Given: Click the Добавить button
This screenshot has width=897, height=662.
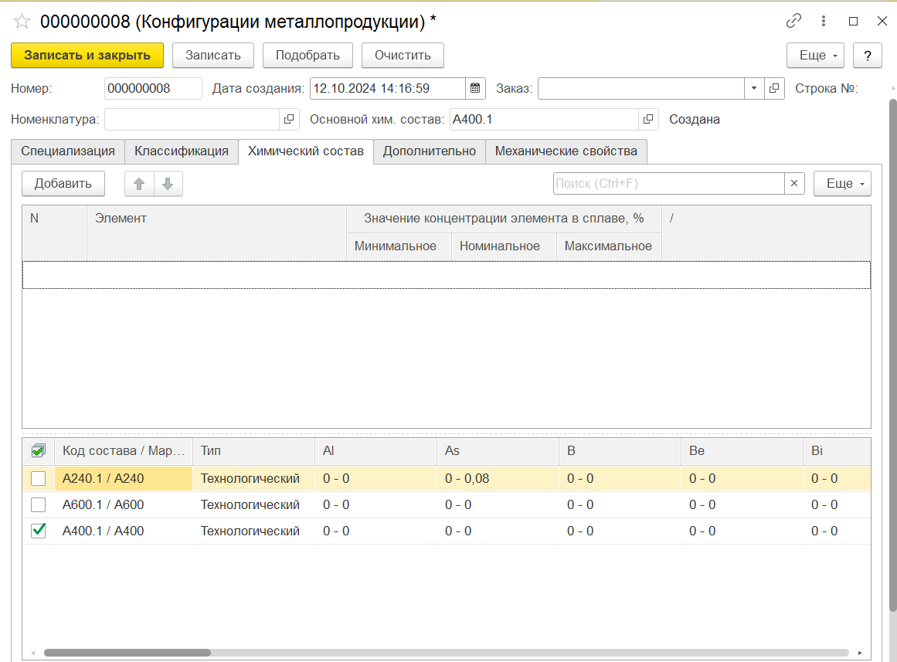Looking at the screenshot, I should (63, 184).
